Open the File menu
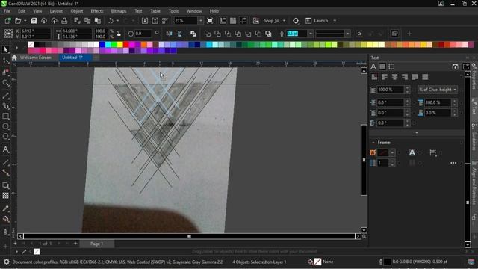Screen dimensions: 478x269 pos(7,11)
